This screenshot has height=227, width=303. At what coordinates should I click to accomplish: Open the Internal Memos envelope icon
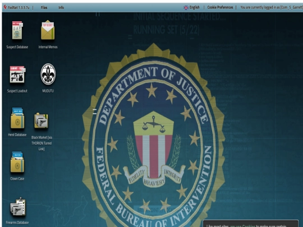tap(48, 30)
